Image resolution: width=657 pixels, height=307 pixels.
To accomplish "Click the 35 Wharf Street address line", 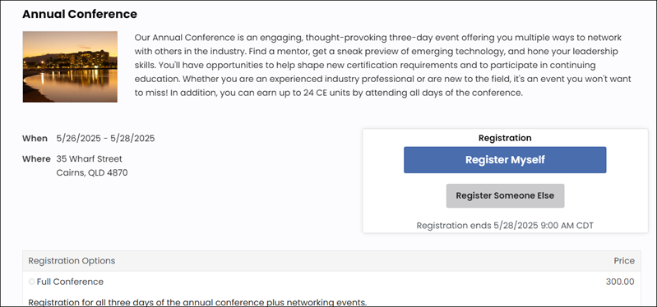I will [x=90, y=159].
